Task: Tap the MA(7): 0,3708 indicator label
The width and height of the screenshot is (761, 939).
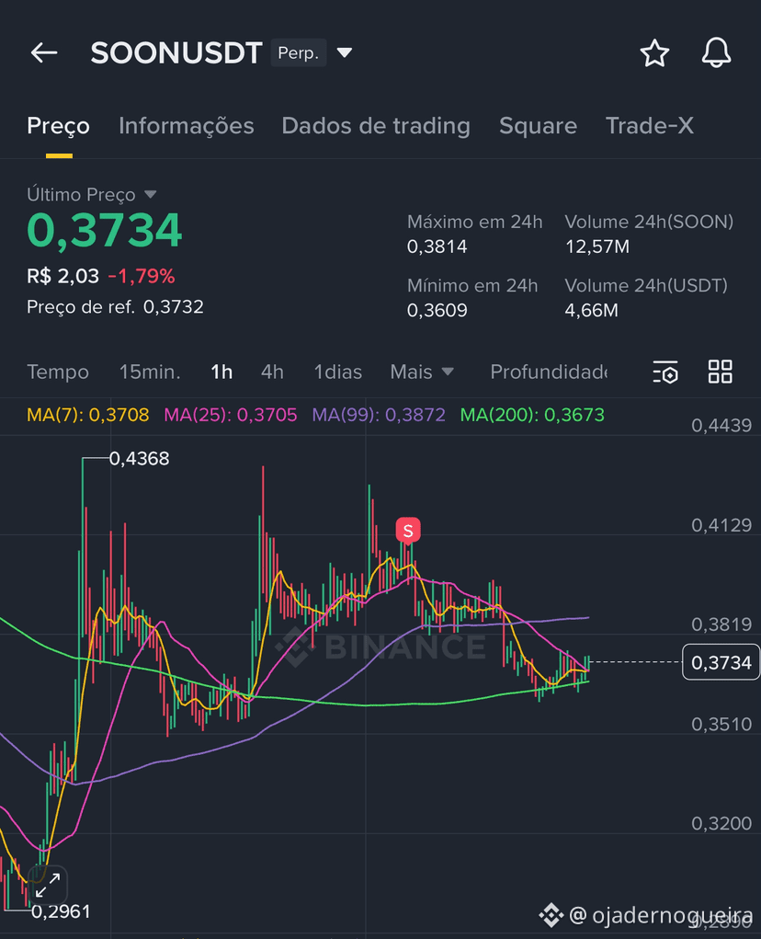Action: (88, 415)
